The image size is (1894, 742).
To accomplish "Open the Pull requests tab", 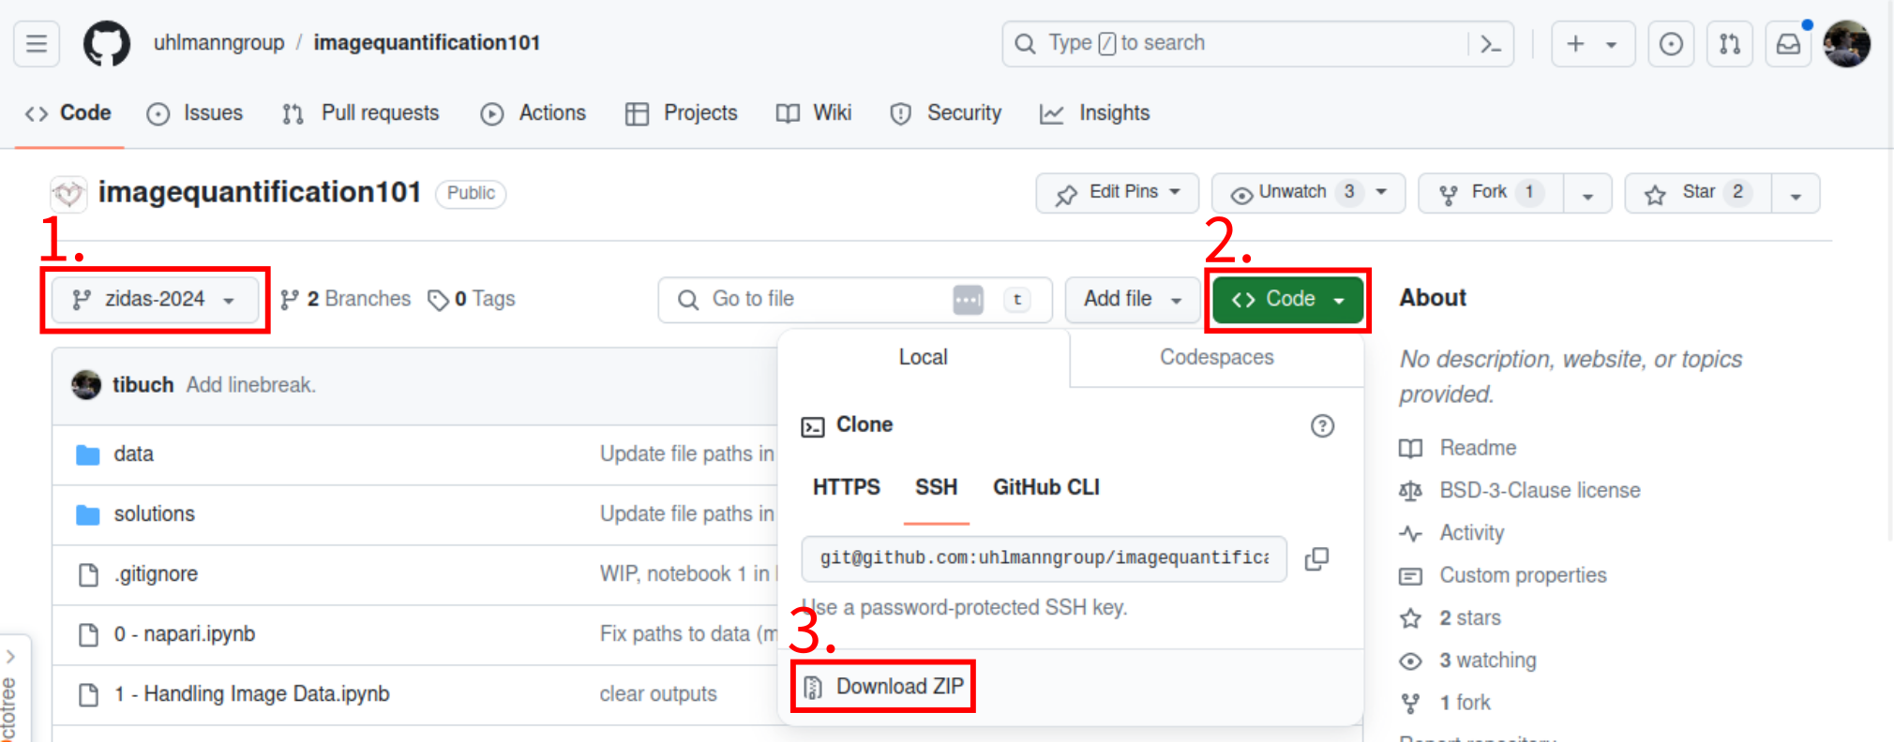I will click(361, 113).
